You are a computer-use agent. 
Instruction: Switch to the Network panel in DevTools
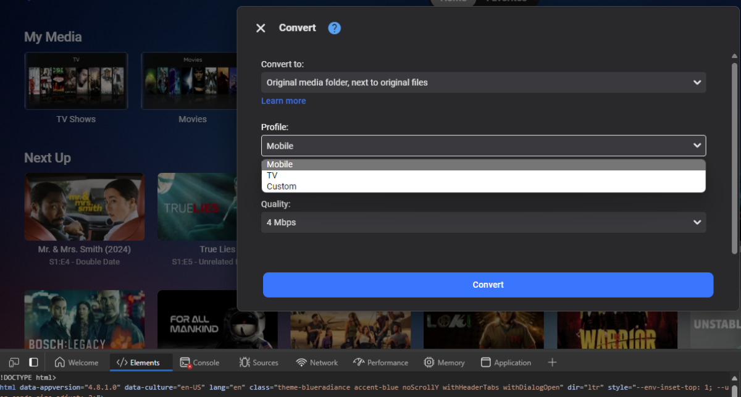(317, 362)
